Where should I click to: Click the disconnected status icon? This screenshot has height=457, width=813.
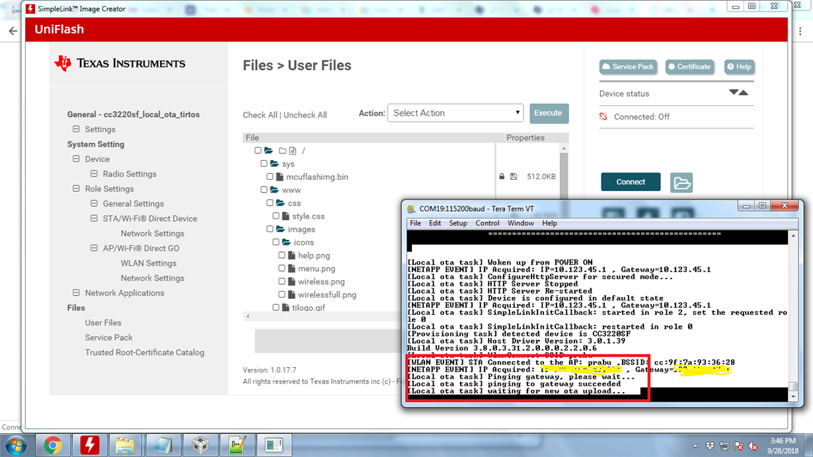pyautogui.click(x=603, y=116)
